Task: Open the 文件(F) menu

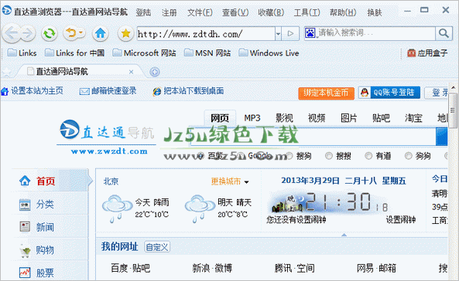Action: [x=200, y=12]
